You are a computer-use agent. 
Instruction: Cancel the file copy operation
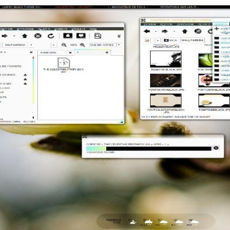(216, 148)
